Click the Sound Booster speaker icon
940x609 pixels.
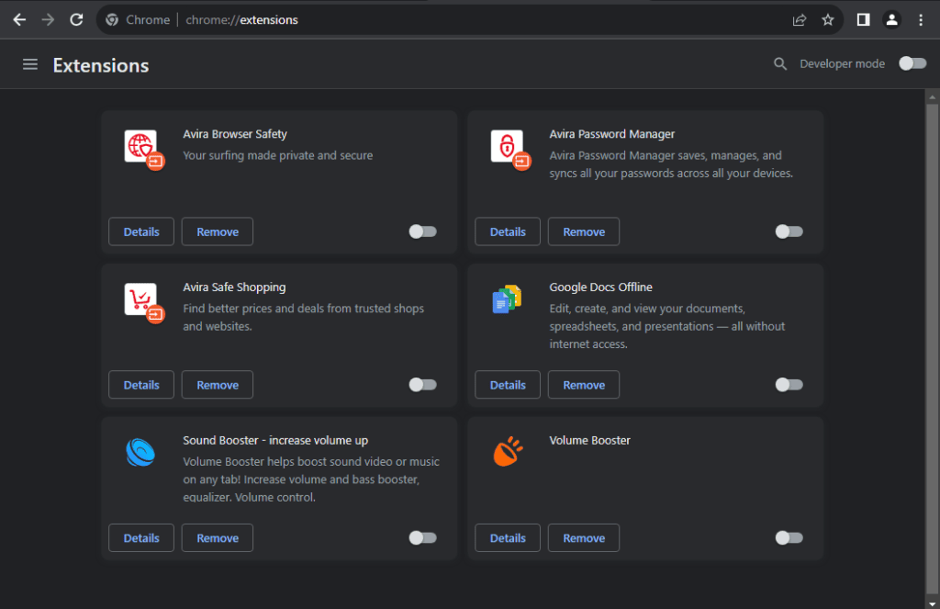141,453
